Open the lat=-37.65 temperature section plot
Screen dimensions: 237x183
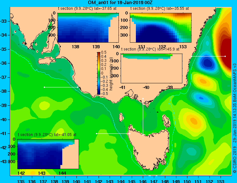88,28
